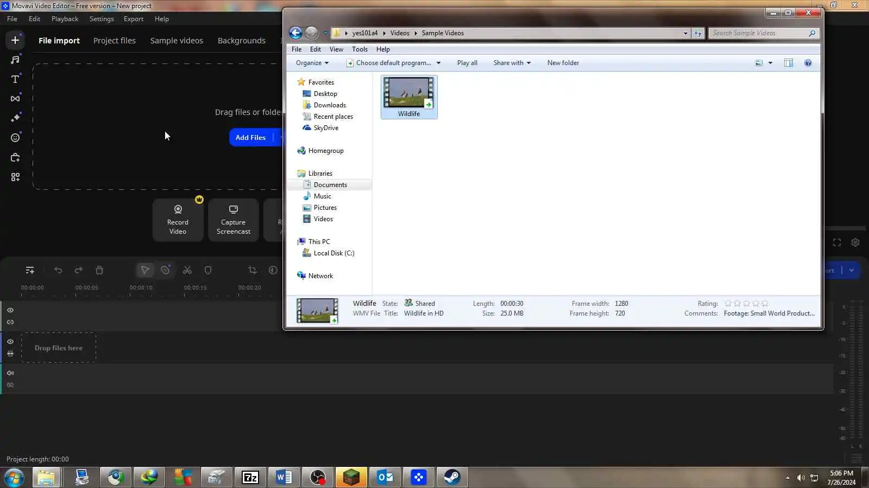Redo the last action in Movavi
Viewport: 869px width, 488px height.
click(79, 270)
